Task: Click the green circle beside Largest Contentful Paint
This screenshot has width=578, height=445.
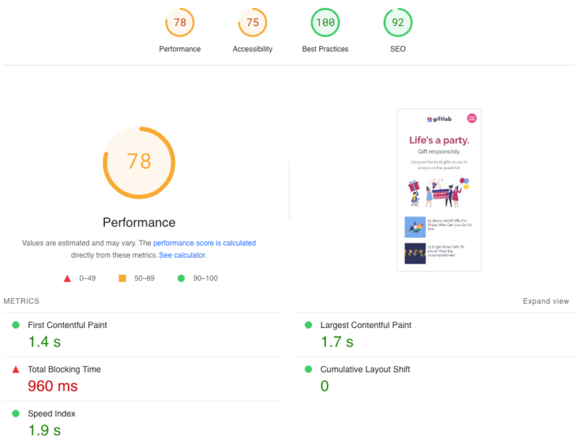Action: click(x=309, y=325)
